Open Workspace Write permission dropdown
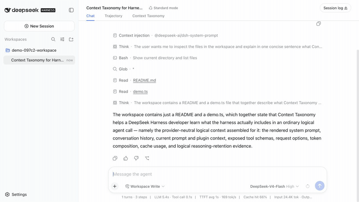Screen dimensions: 359x202 point(145,186)
